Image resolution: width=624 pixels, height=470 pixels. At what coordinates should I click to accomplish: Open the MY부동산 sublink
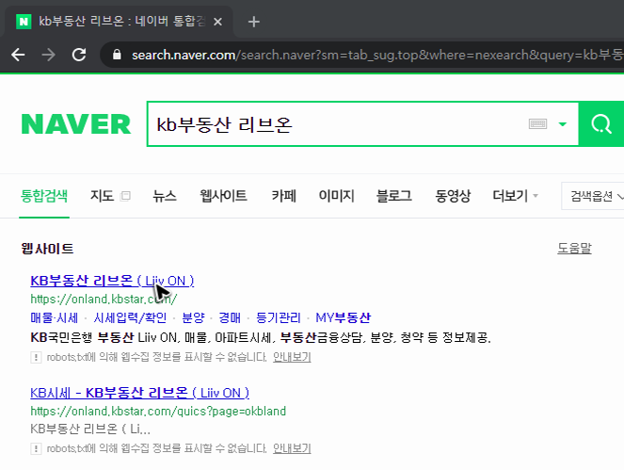click(x=343, y=317)
